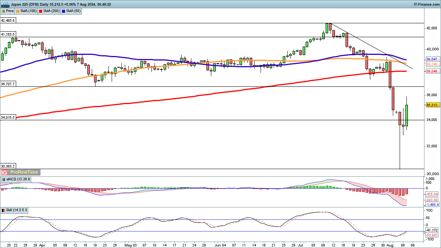Click the IG logo watermark
Screen dimensions: 441x248
point(5,172)
